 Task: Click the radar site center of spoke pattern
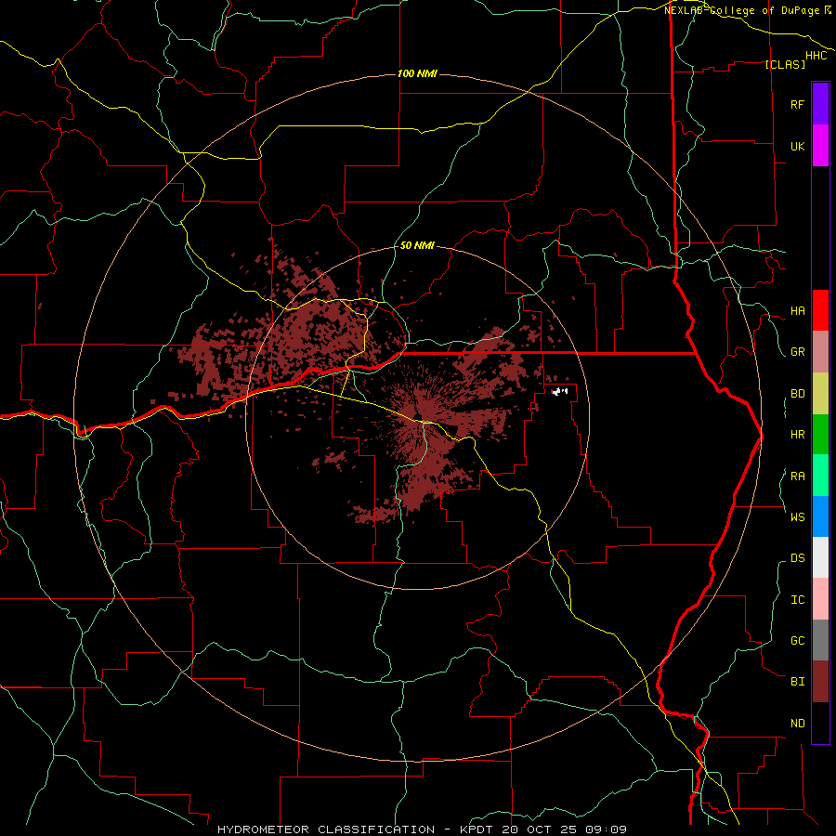tap(420, 417)
